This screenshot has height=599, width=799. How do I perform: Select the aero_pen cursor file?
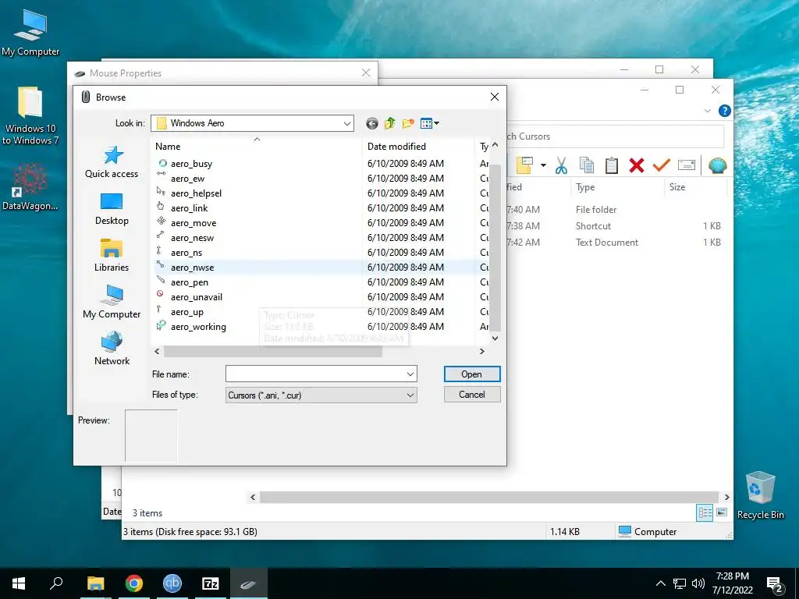point(189,282)
